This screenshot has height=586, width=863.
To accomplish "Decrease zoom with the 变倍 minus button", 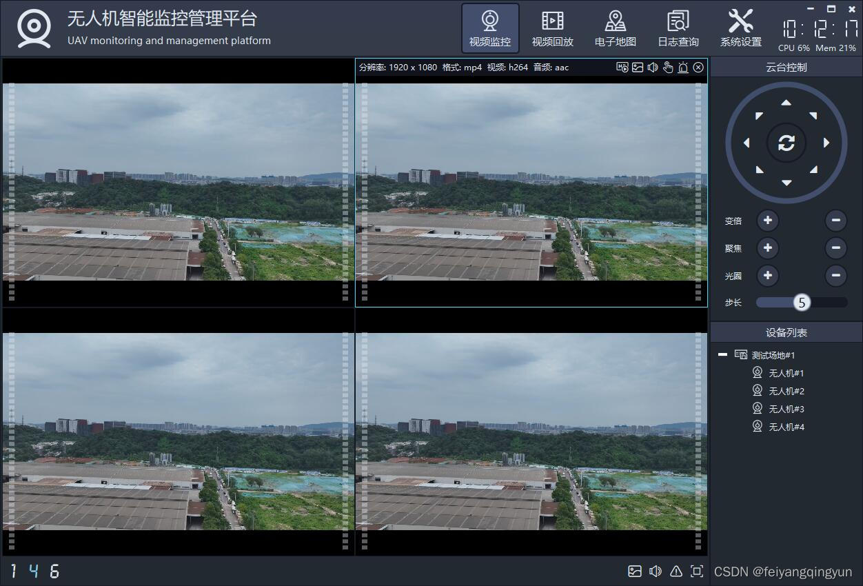I will pos(835,221).
